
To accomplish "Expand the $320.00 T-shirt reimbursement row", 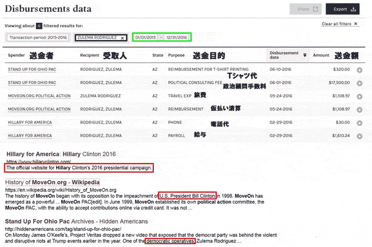I will coord(359,70).
